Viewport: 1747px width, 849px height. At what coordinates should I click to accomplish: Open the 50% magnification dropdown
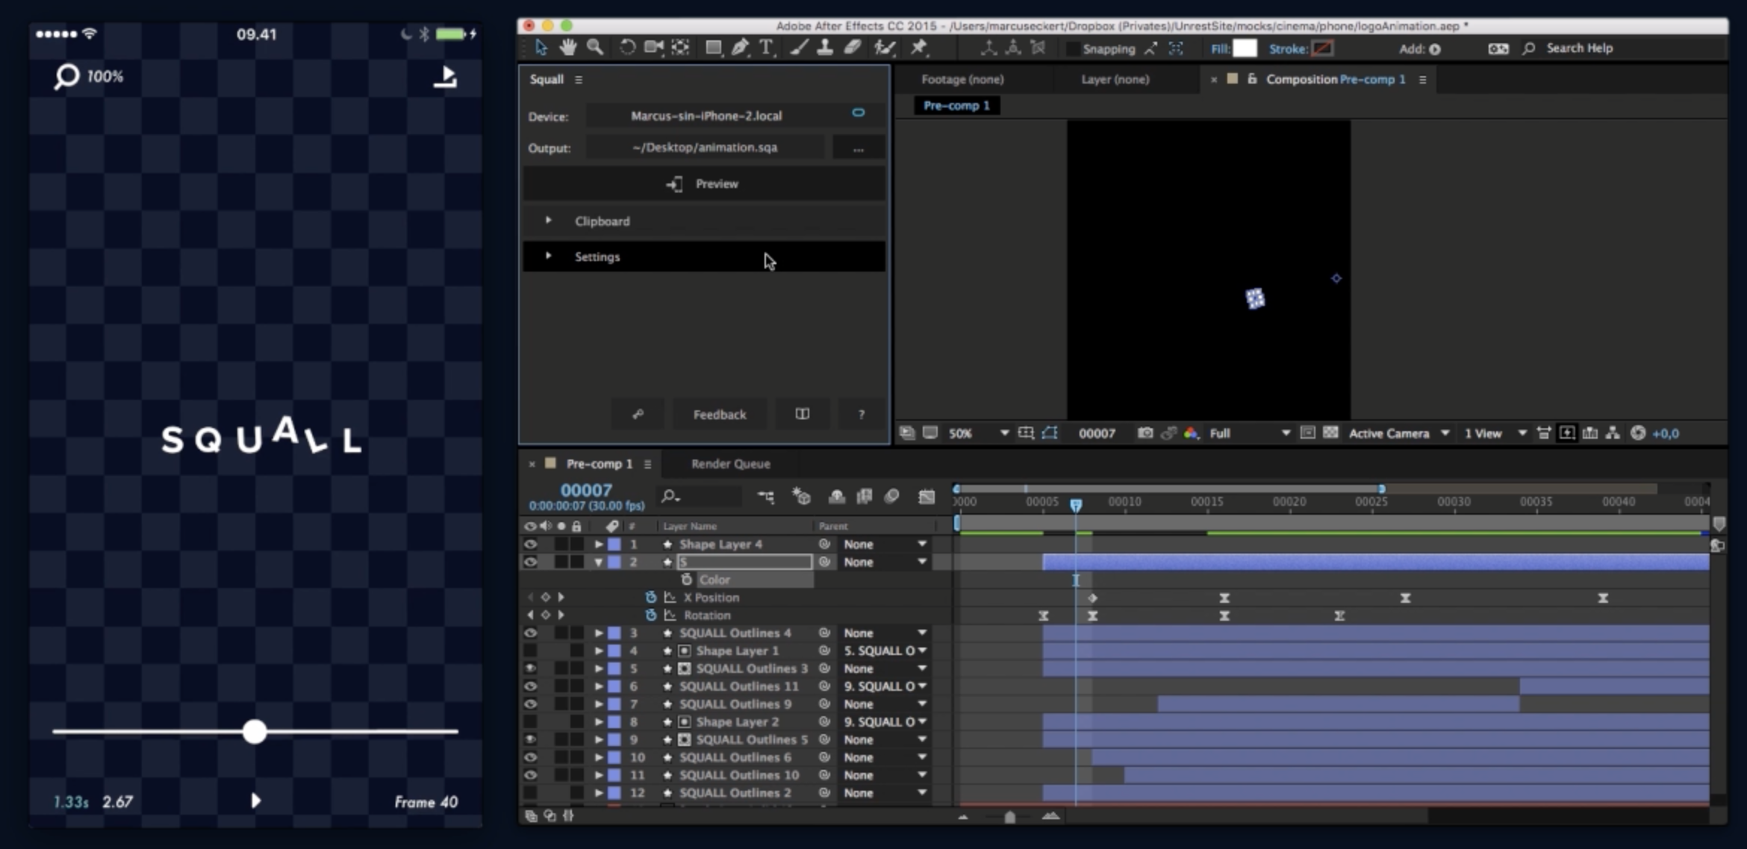tap(978, 433)
